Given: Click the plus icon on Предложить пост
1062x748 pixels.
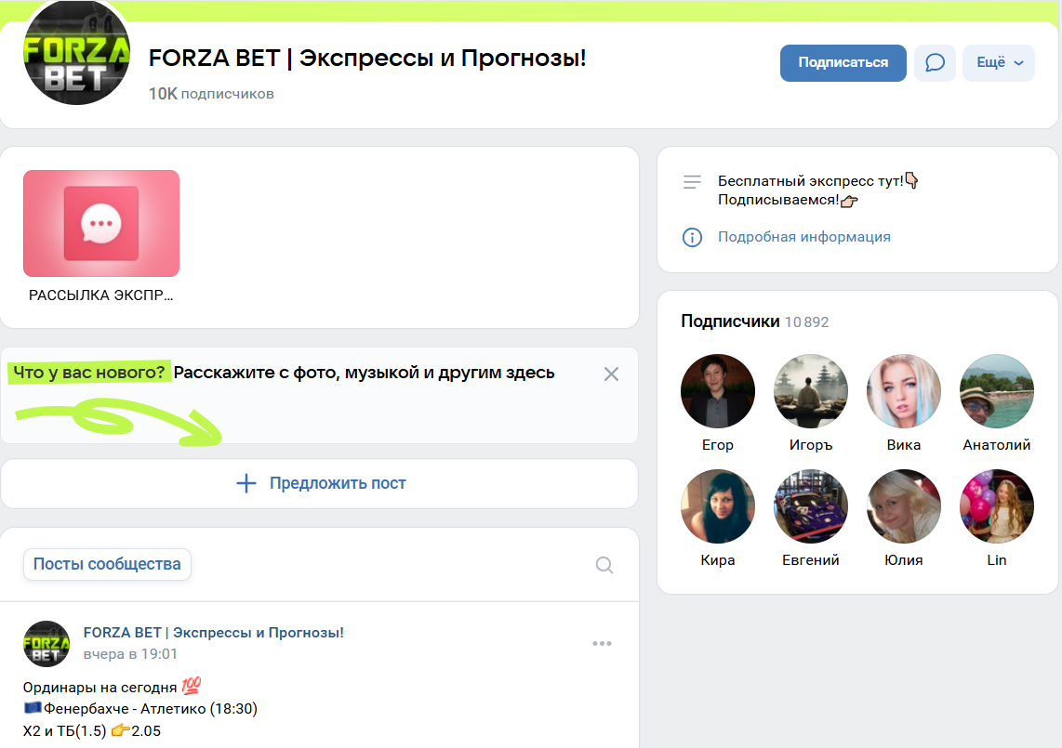Looking at the screenshot, I should pos(246,483).
